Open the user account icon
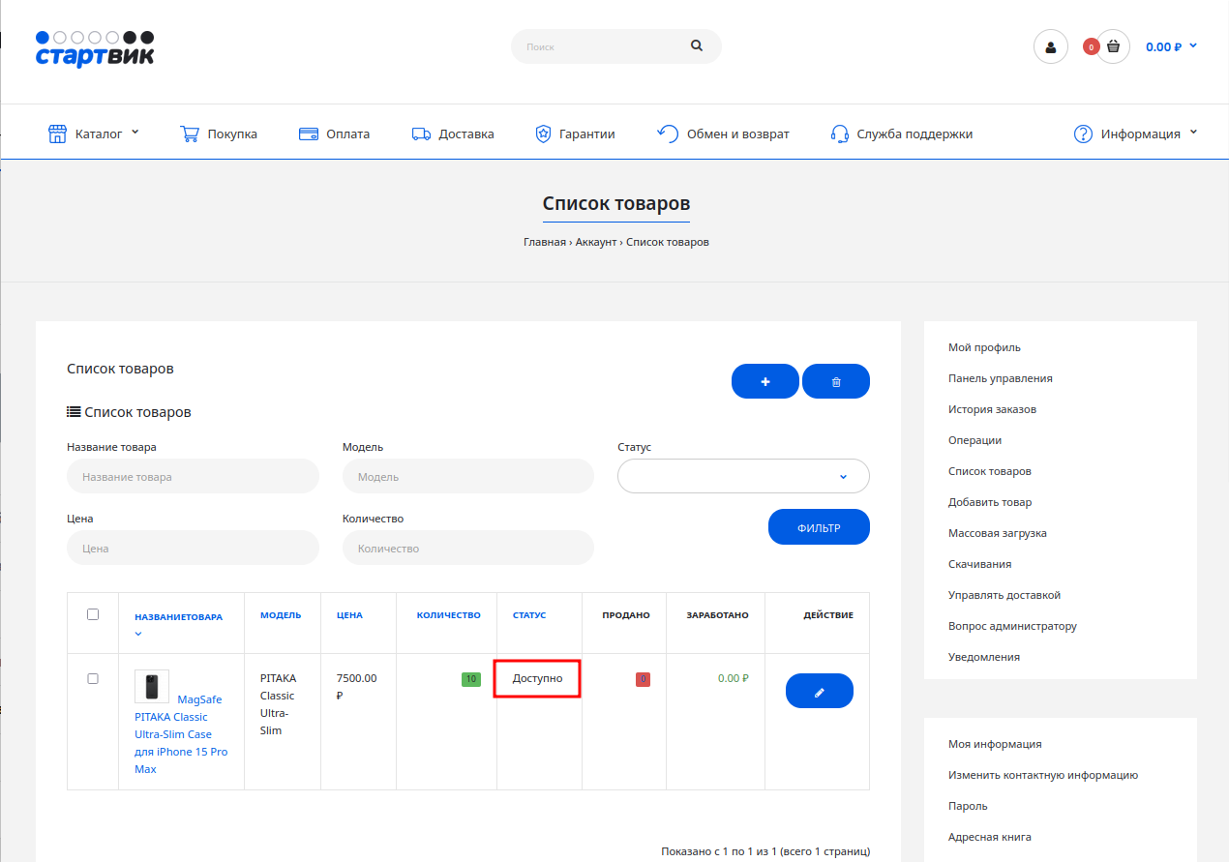 click(1050, 46)
